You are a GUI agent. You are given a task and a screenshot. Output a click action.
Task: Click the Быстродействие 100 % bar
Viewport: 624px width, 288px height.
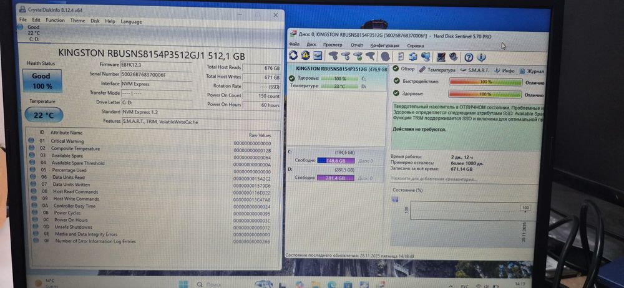[485, 82]
